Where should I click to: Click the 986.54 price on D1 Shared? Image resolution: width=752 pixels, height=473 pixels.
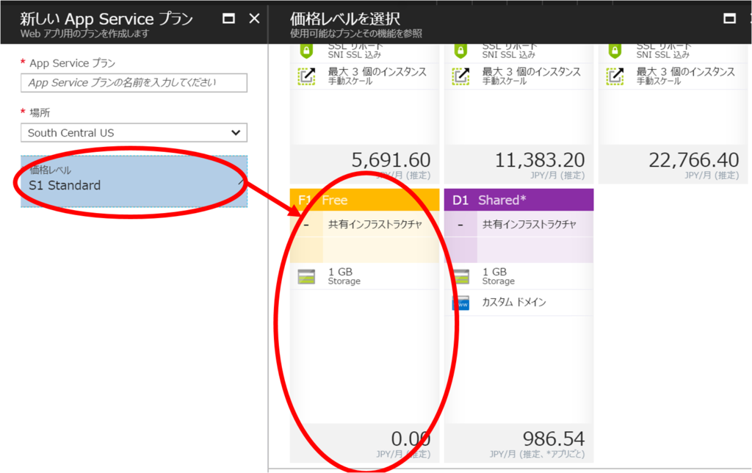click(x=554, y=439)
